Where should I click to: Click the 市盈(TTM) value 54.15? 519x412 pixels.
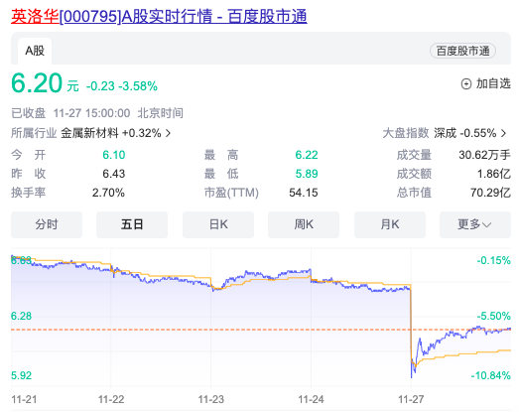point(304,193)
